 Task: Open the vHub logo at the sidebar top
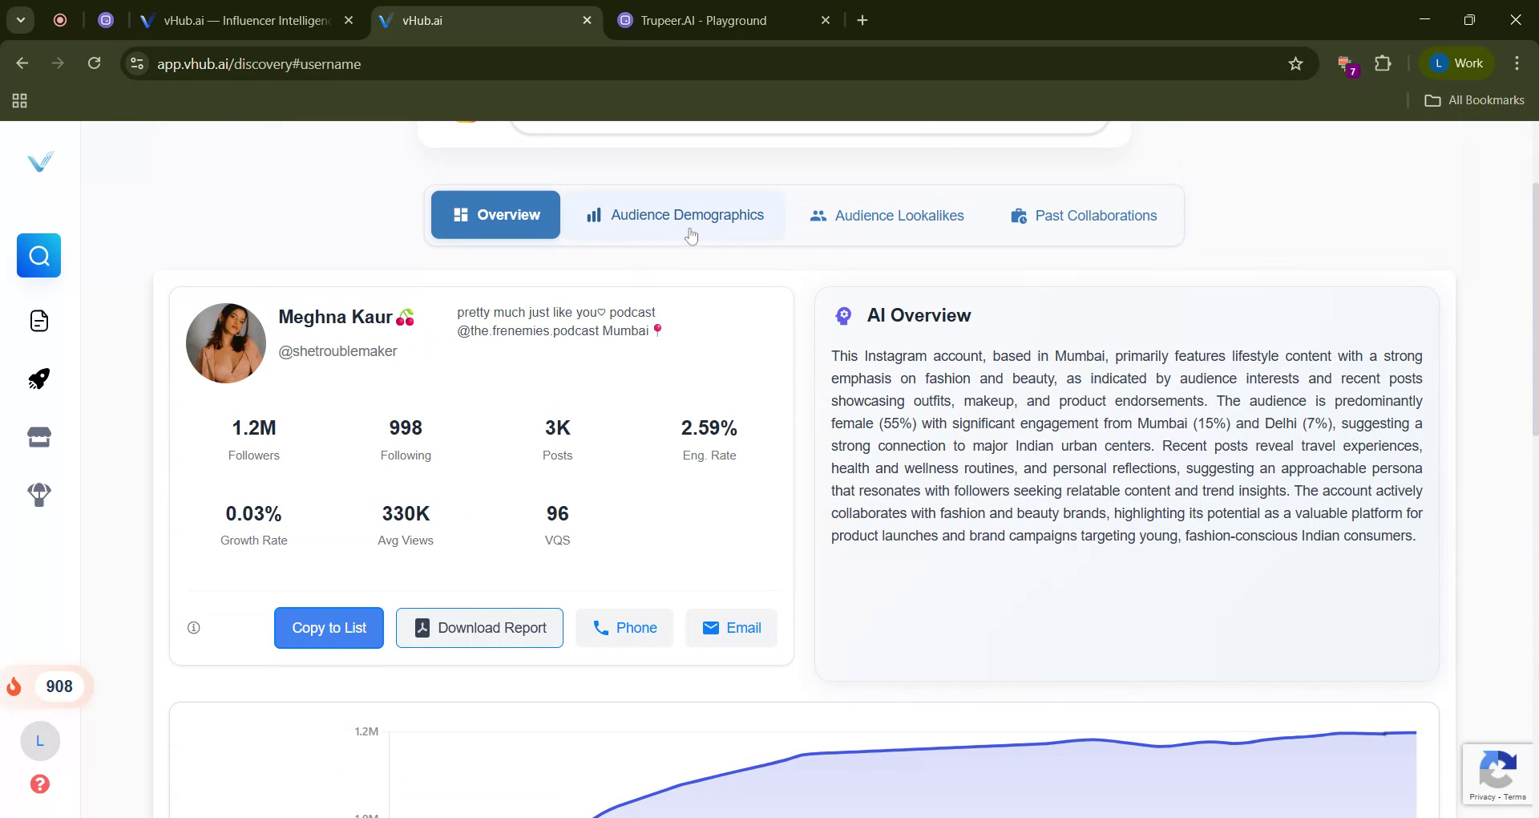39,161
